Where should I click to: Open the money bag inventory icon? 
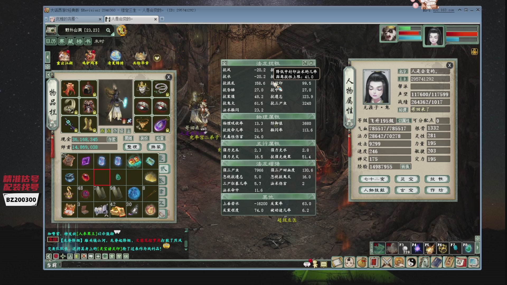coord(362,262)
